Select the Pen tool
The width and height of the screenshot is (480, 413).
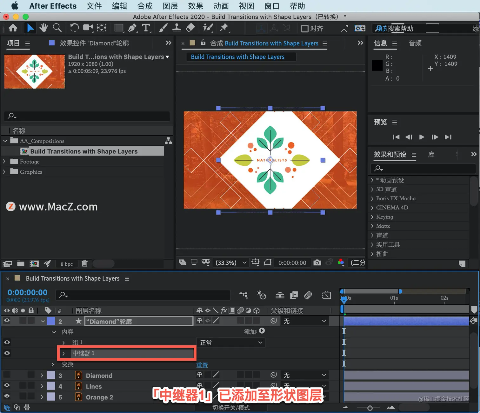tap(132, 28)
